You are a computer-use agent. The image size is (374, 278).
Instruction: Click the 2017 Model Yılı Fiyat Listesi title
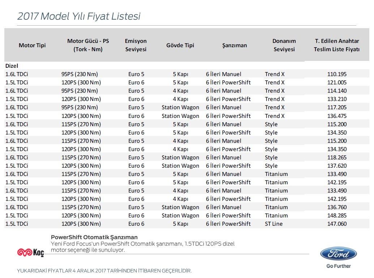(79, 16)
